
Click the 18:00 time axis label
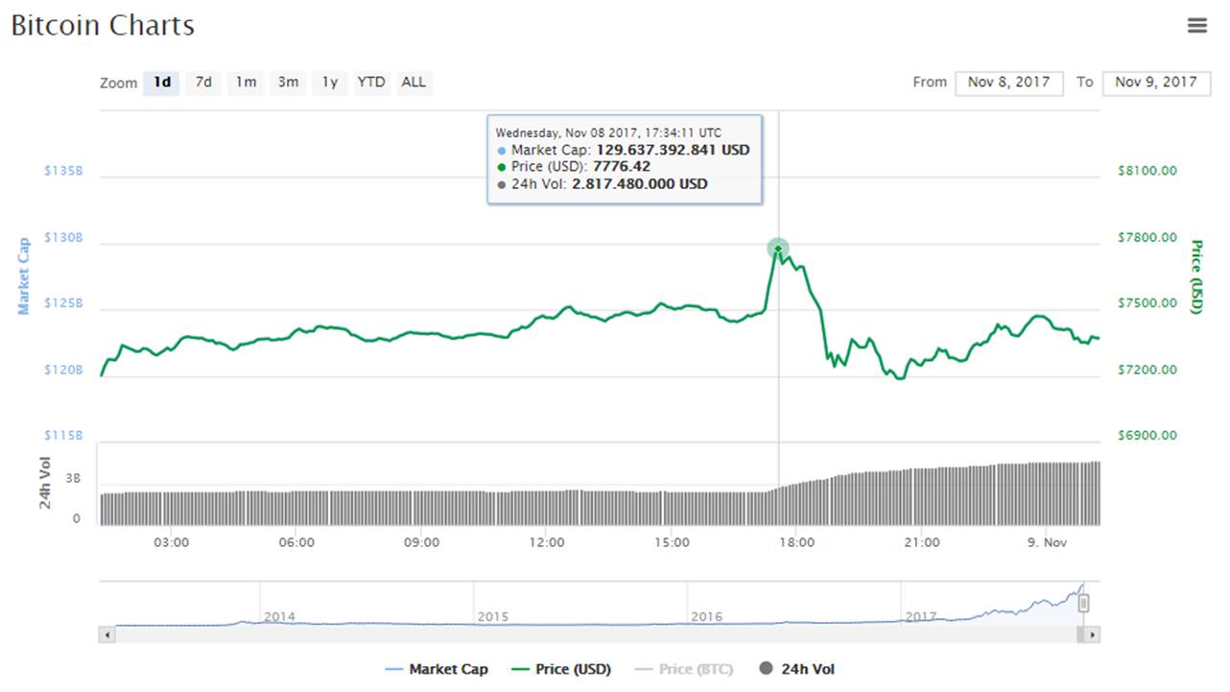(x=796, y=542)
